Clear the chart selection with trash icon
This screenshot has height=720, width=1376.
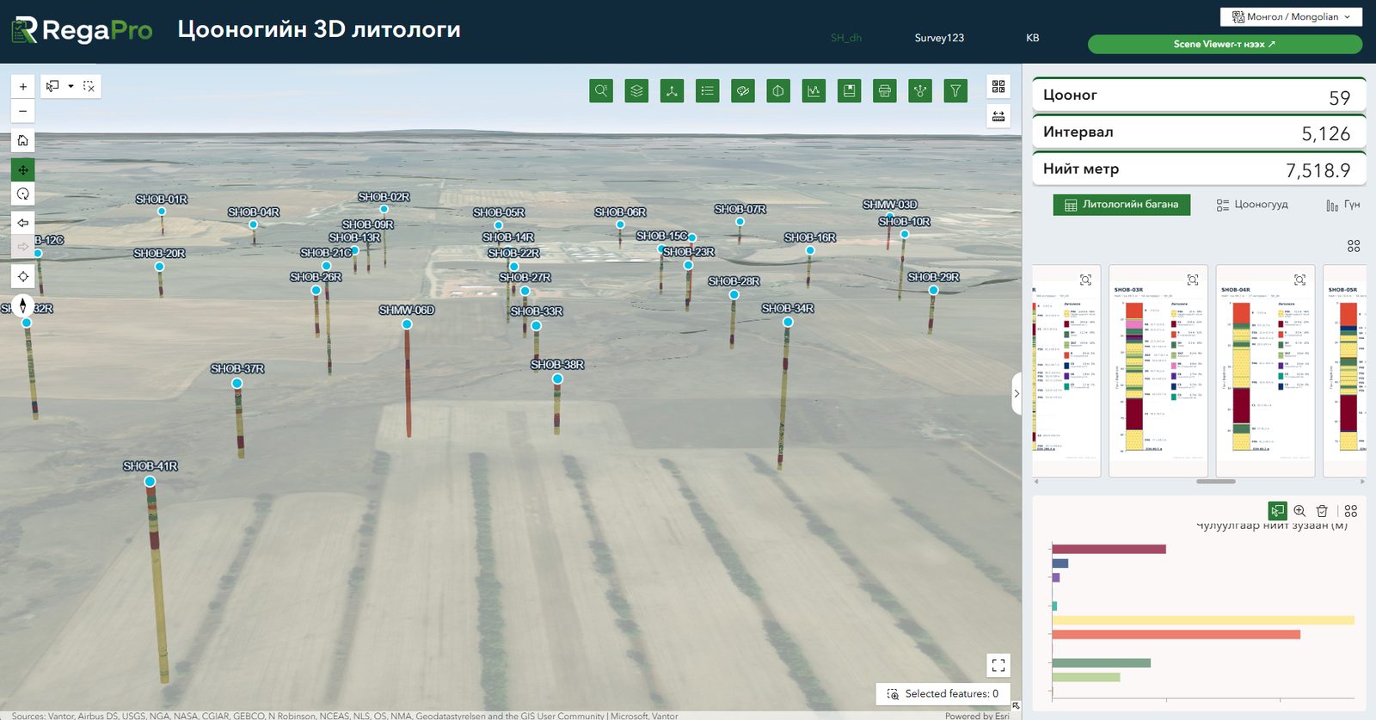pos(1323,511)
